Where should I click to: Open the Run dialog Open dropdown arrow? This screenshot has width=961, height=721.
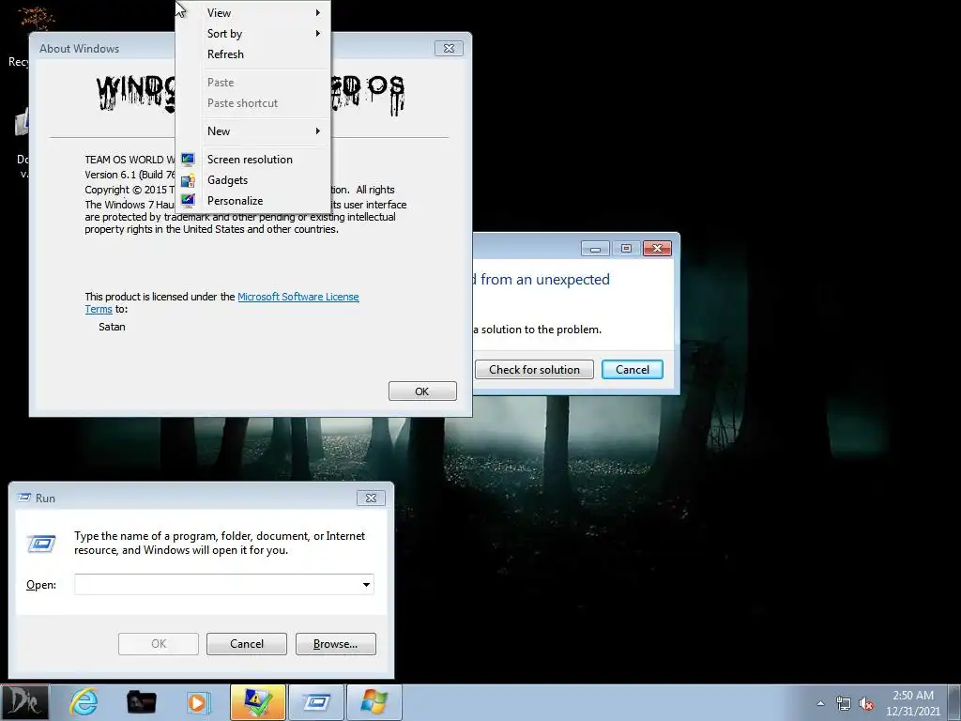[x=366, y=584]
